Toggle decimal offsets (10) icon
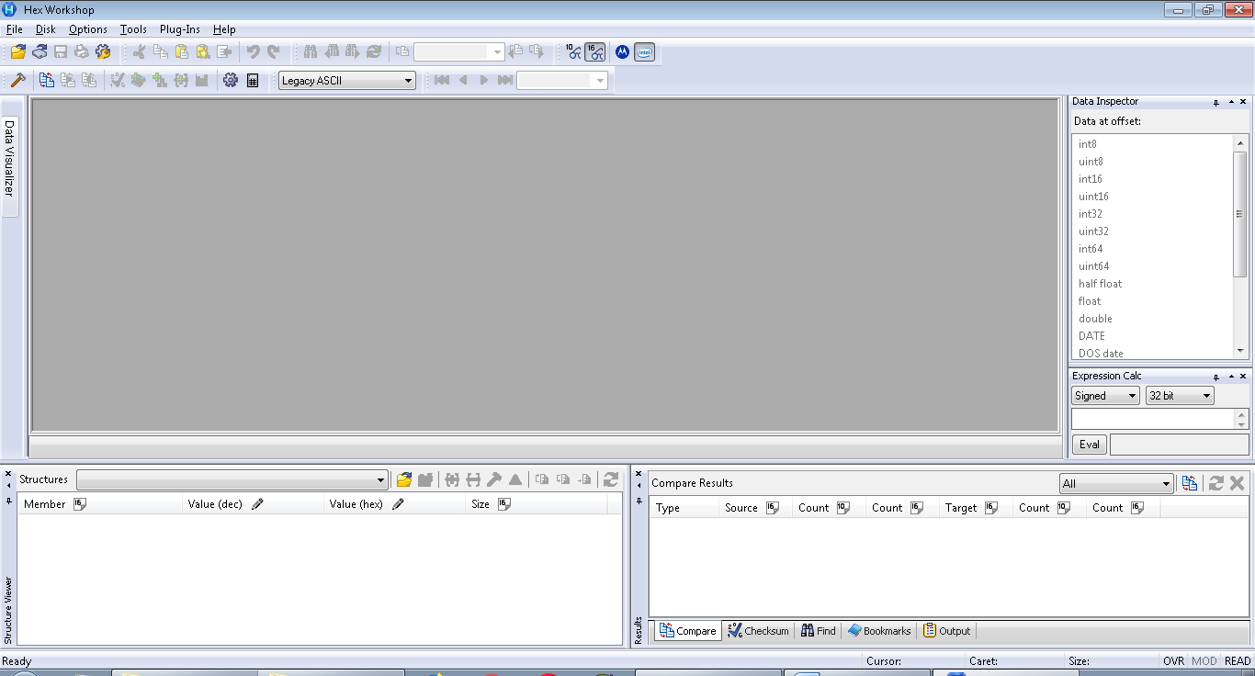Screen dimensions: 1255x676 (x=573, y=52)
